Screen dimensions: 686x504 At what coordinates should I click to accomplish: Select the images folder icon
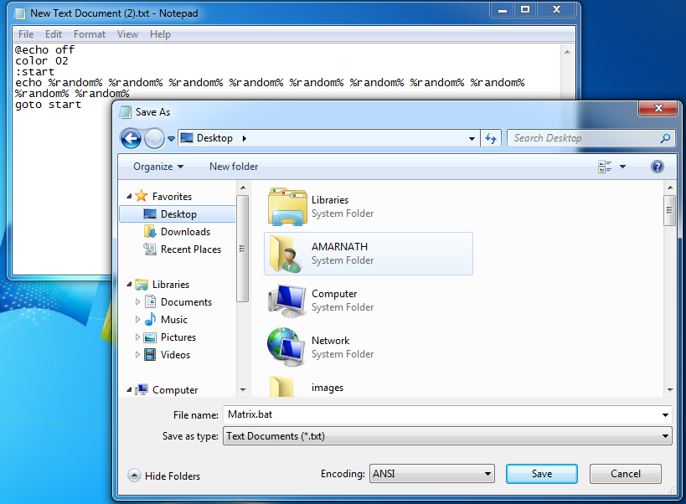281,386
